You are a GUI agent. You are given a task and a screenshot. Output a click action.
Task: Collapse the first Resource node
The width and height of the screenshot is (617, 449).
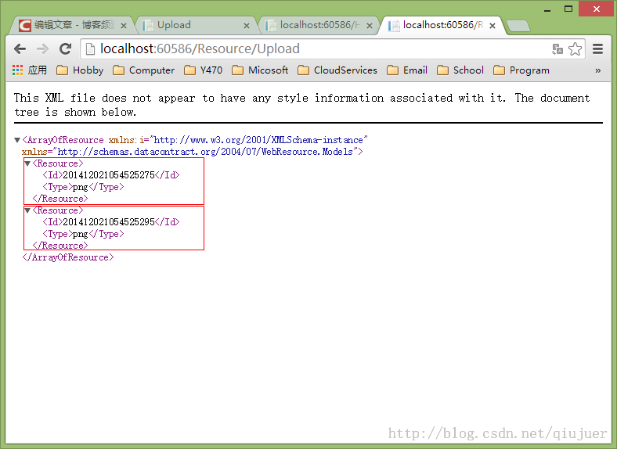(x=28, y=163)
